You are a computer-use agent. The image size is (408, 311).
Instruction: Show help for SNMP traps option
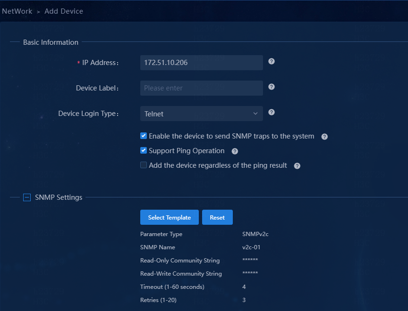tap(324, 137)
